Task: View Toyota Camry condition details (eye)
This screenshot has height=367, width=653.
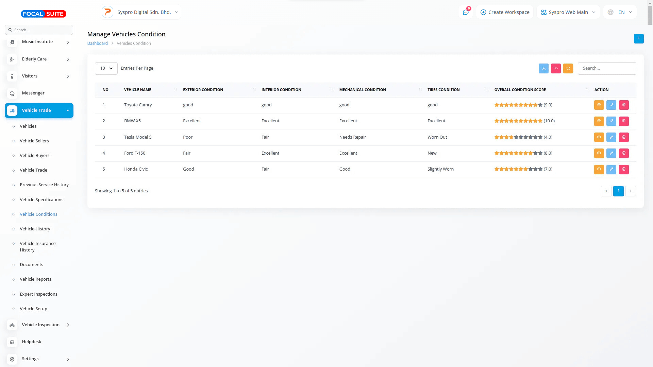Action: pos(599,105)
